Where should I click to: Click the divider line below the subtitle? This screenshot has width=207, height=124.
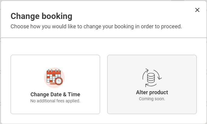point(103,38)
